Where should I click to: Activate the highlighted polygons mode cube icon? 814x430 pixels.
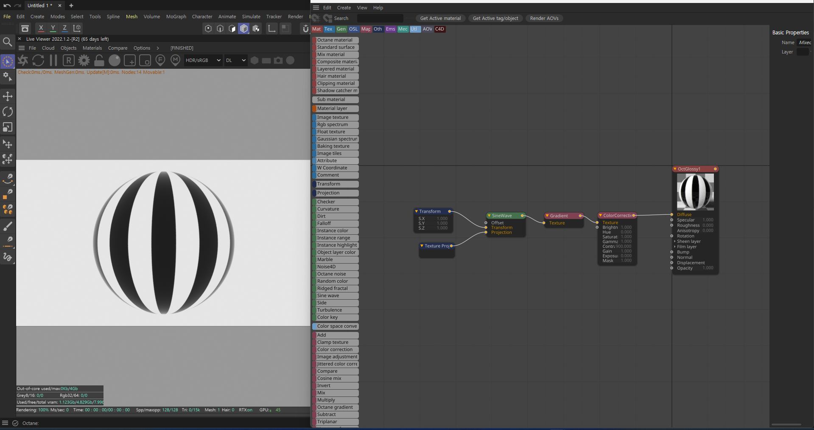pos(244,28)
